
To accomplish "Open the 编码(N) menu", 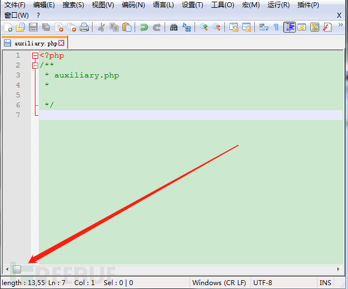I will pyautogui.click(x=134, y=5).
